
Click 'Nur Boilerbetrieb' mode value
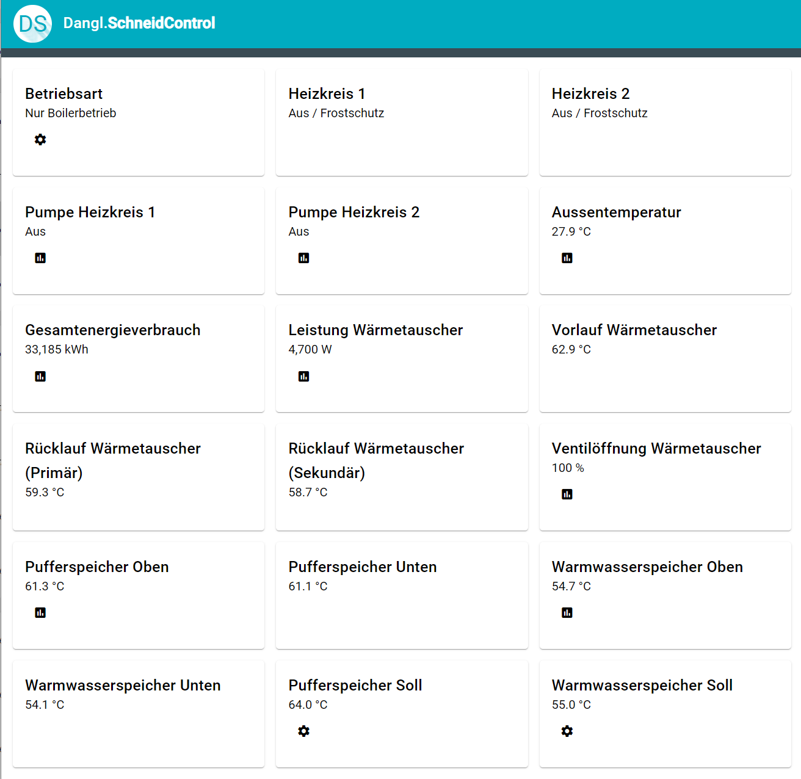[71, 113]
